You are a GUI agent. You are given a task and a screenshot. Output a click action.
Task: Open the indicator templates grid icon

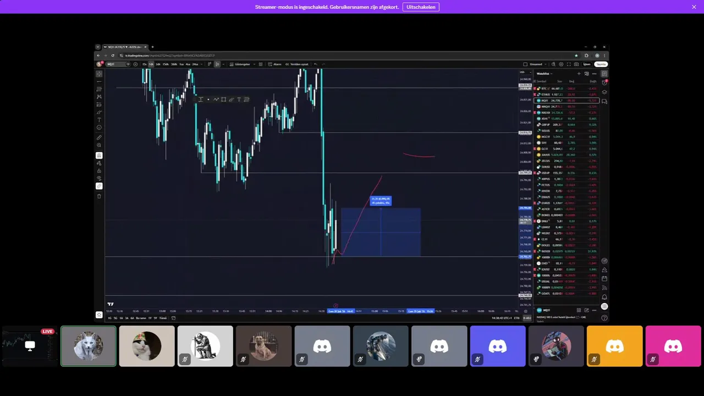click(x=261, y=64)
